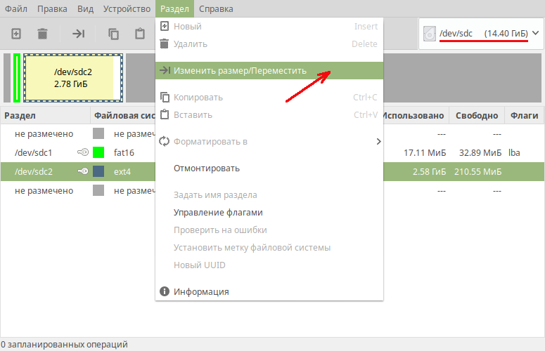This screenshot has height=351, width=545.
Task: Click the fat16 file system cell
Action: (x=124, y=152)
